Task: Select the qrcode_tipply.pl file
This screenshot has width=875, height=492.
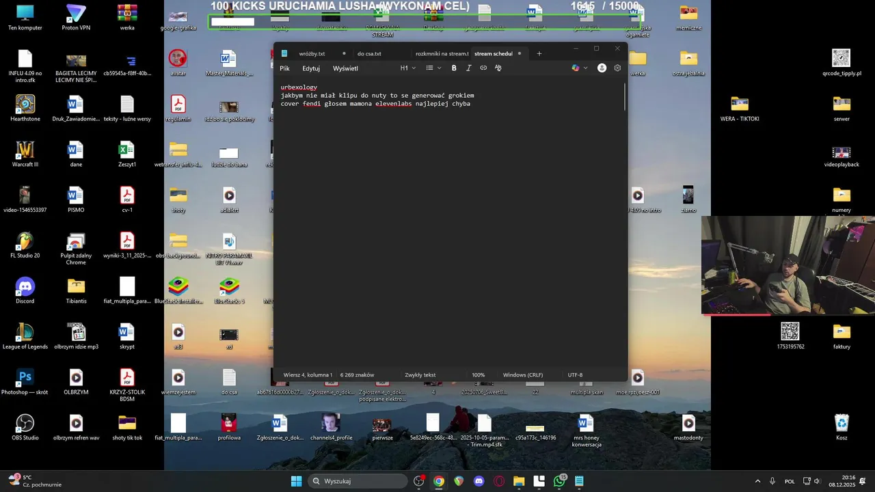Action: tap(842, 63)
